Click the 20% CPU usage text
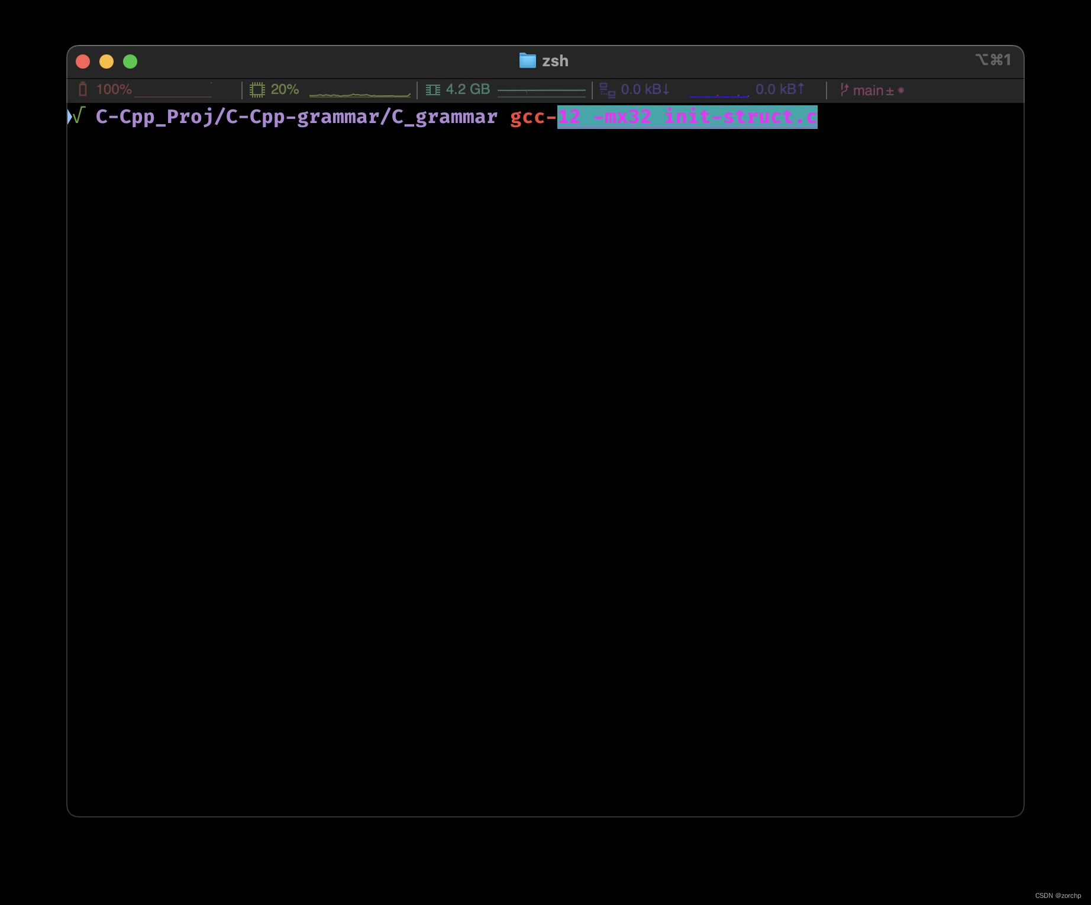 pyautogui.click(x=285, y=89)
